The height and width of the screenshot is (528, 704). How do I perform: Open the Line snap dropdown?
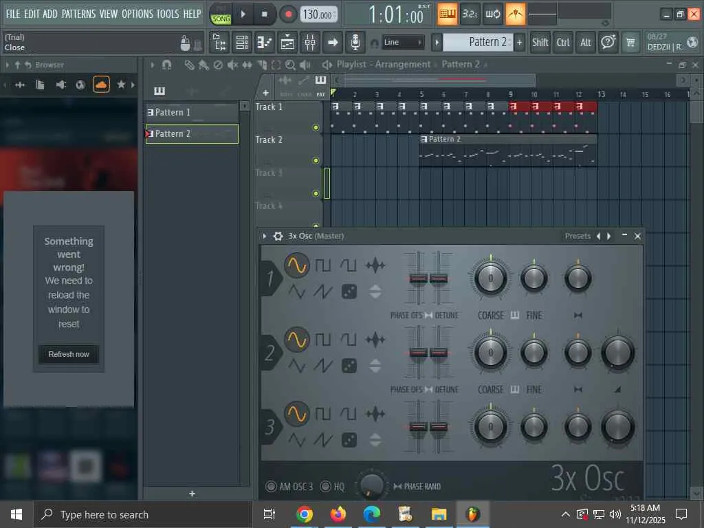403,42
